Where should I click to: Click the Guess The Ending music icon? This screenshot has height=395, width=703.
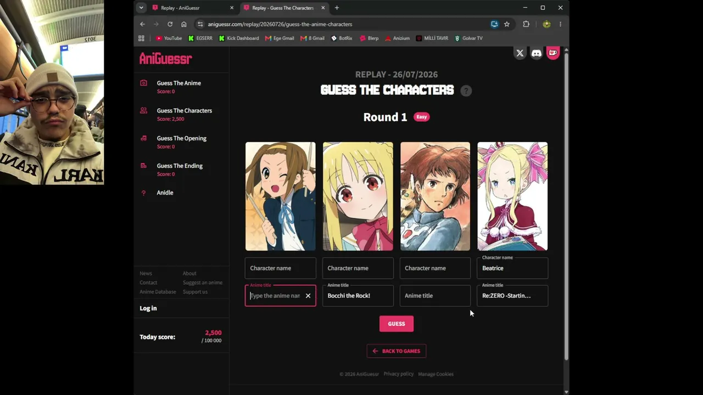coord(143,166)
